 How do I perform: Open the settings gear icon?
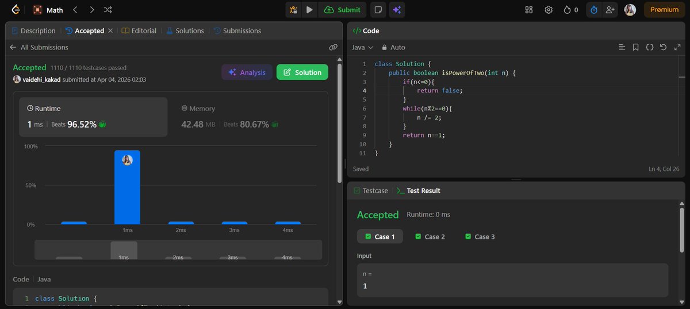pyautogui.click(x=549, y=10)
